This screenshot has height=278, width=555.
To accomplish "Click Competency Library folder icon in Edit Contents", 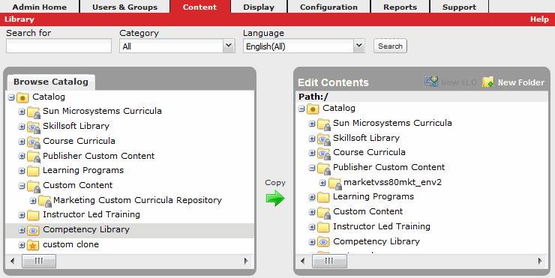I will [x=323, y=242].
